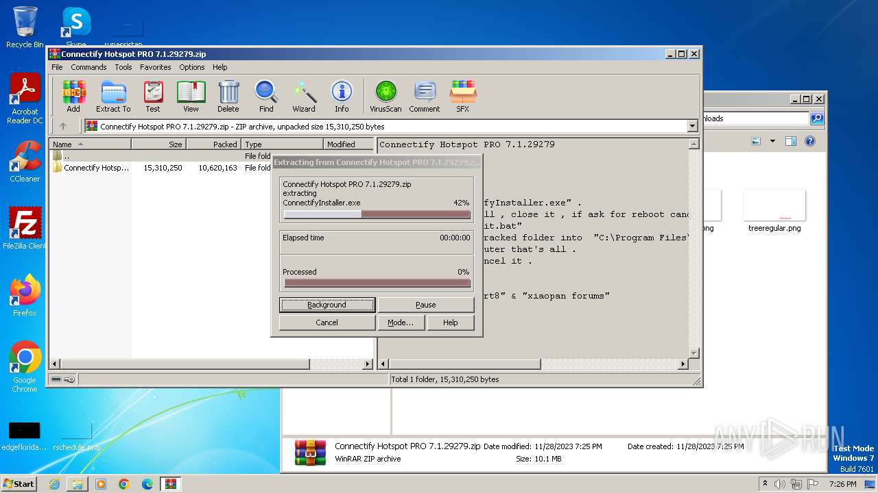Click ConnectifyInstaller.exe file progress bar
The image size is (878, 493).
click(377, 214)
